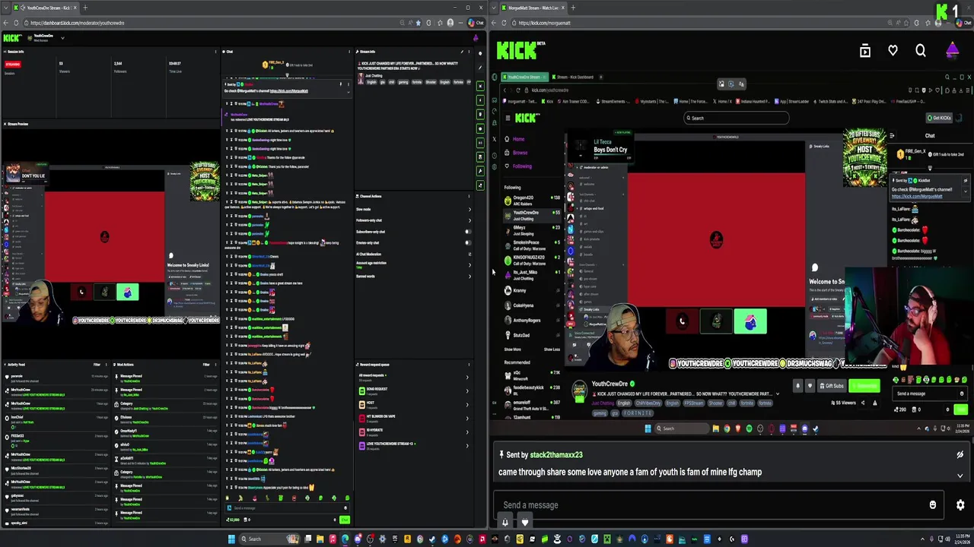Open the pinned message three-dot options
The image size is (974, 547).
coord(349,84)
